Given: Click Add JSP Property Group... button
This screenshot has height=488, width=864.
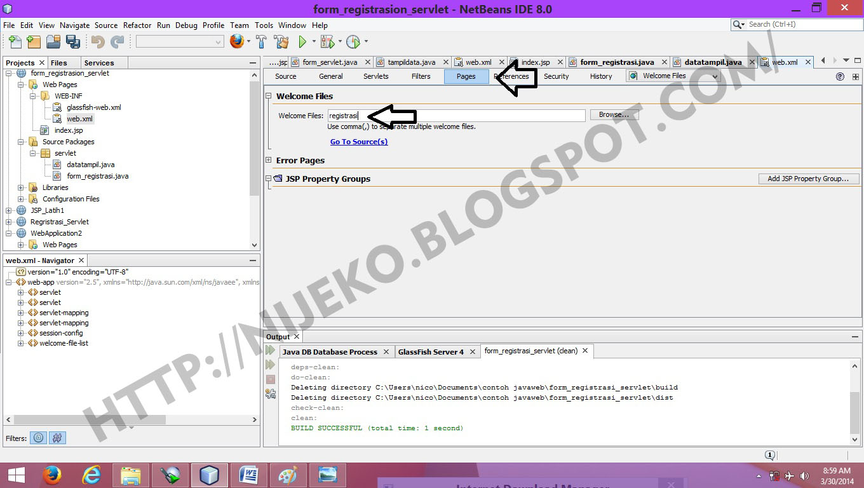Looking at the screenshot, I should pos(808,179).
